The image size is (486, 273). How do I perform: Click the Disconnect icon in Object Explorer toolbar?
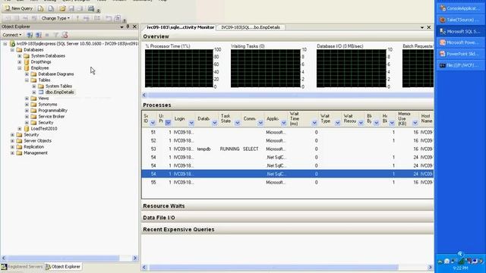(x=39, y=35)
